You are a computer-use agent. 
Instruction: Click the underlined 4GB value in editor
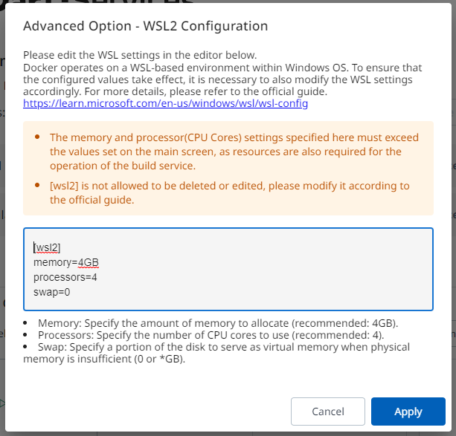pos(89,262)
